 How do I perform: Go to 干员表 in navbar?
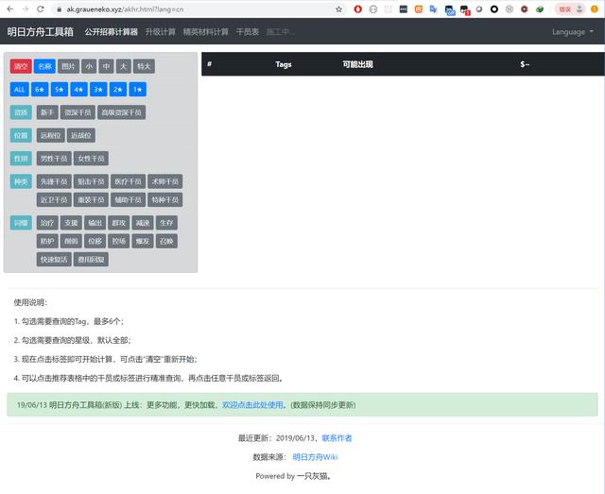click(x=247, y=31)
